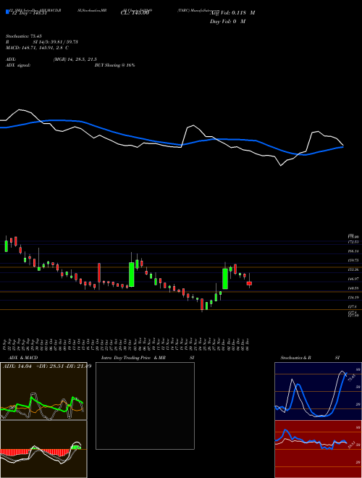Click the 134.19 price axis label
Viewport: 362px width, 478px height.
[353, 298]
